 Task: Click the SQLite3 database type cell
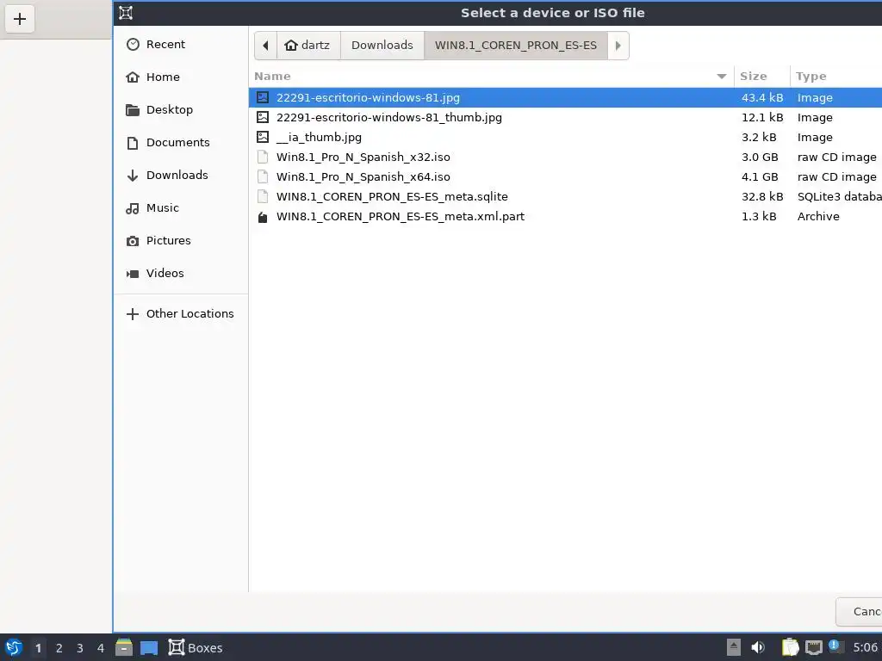click(x=839, y=197)
